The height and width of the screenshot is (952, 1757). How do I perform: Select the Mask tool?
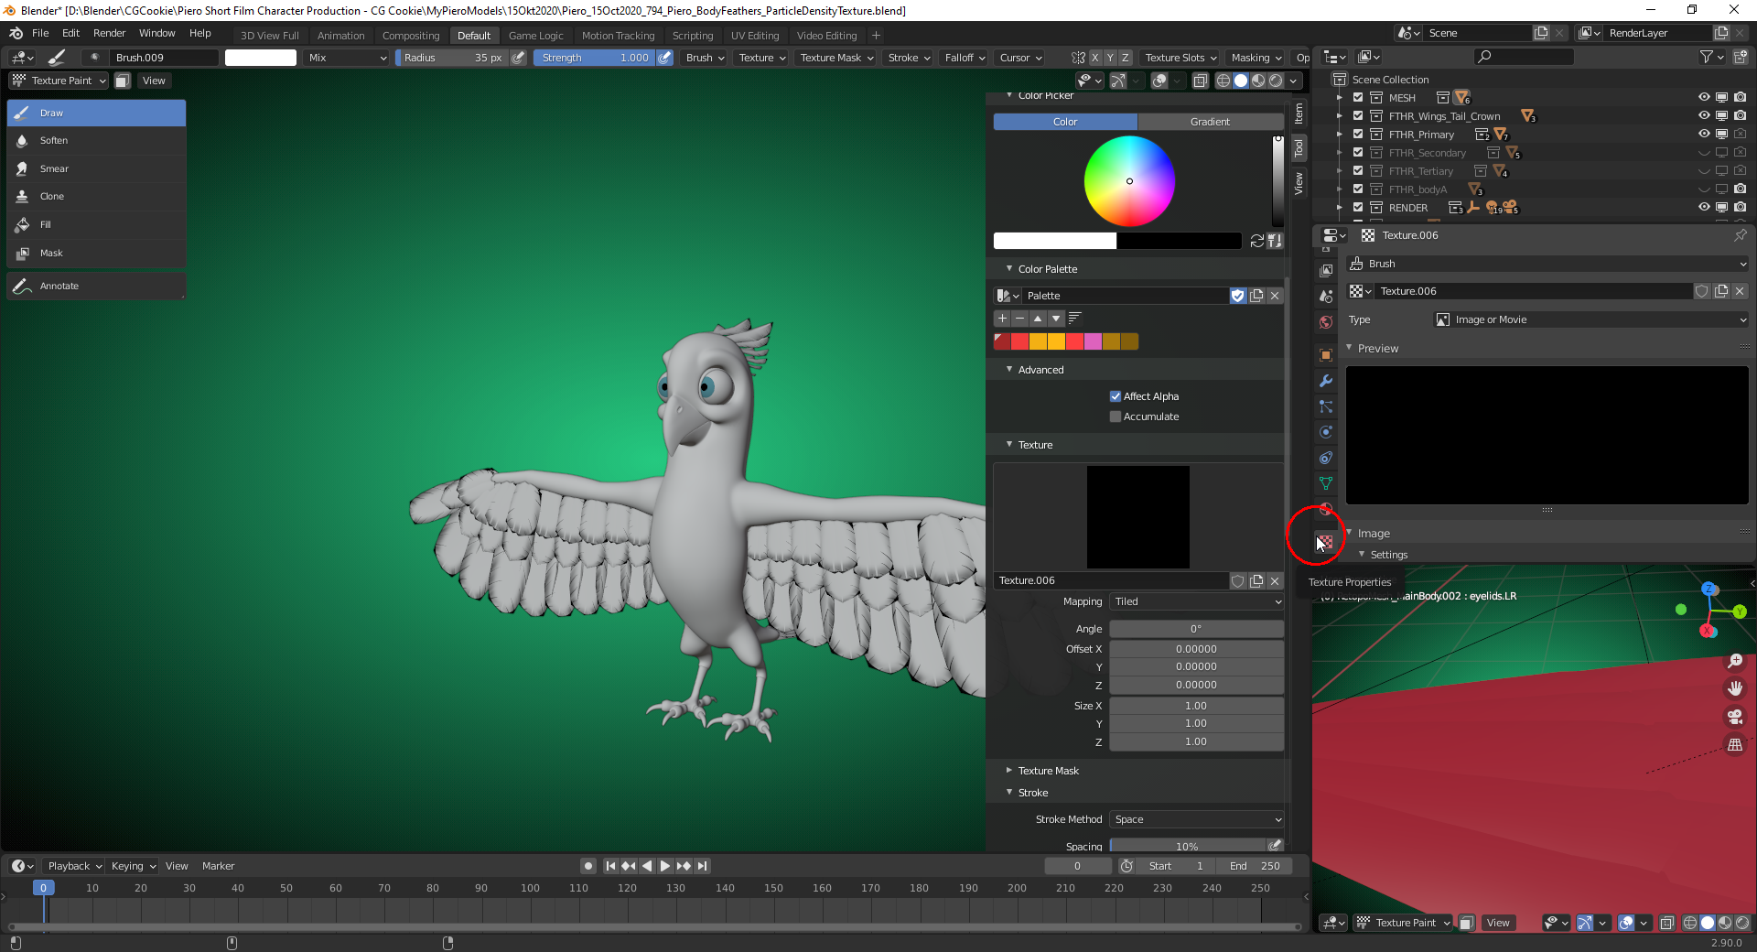click(96, 254)
